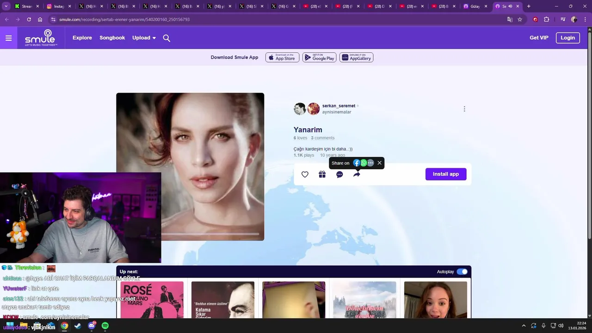
Task: Click the Yanarim song title
Action: (308, 130)
